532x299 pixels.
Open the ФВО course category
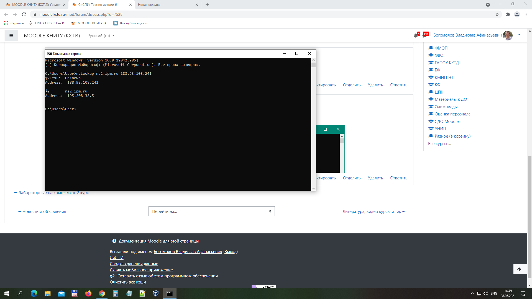[x=439, y=55]
